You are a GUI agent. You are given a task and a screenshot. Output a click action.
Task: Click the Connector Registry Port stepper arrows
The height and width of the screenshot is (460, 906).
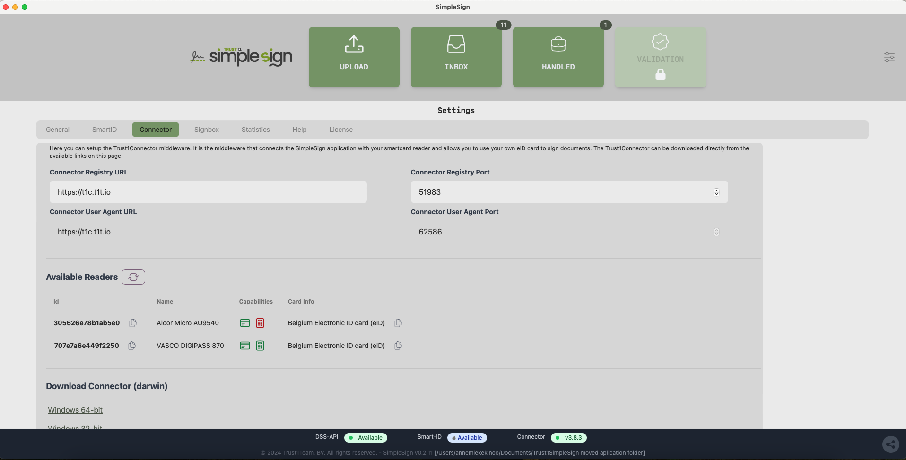coord(716,192)
